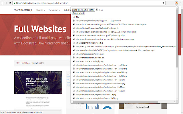The image size is (183, 114).
Task: Uncheck the startbootstrap main.css checkbox
Action: tap(74, 58)
